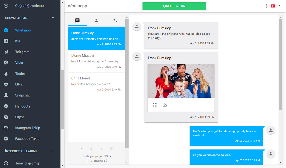Open the Viber sidebar icon

coord(6,62)
